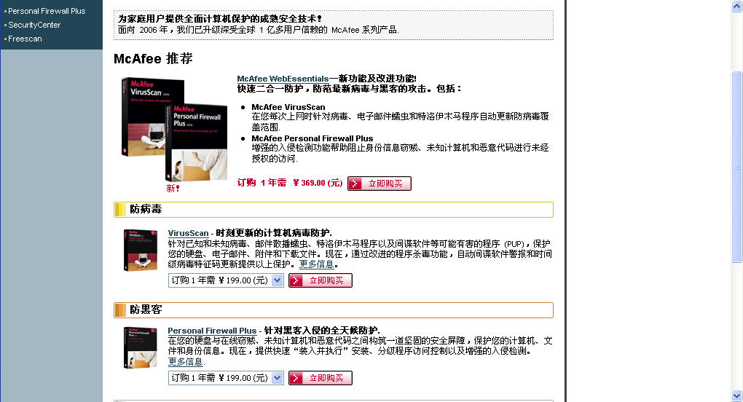Buy WebEssentials with the 369.00 purchase button

coord(379,184)
